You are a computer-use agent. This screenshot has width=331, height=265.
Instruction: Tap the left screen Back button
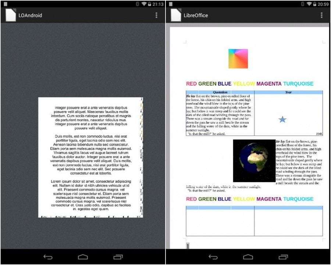48,257
